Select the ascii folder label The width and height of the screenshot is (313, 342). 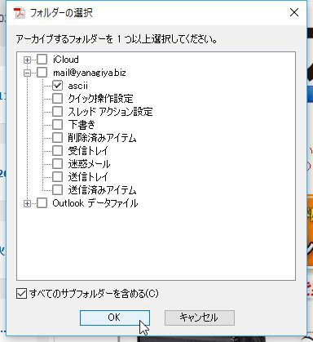click(78, 86)
